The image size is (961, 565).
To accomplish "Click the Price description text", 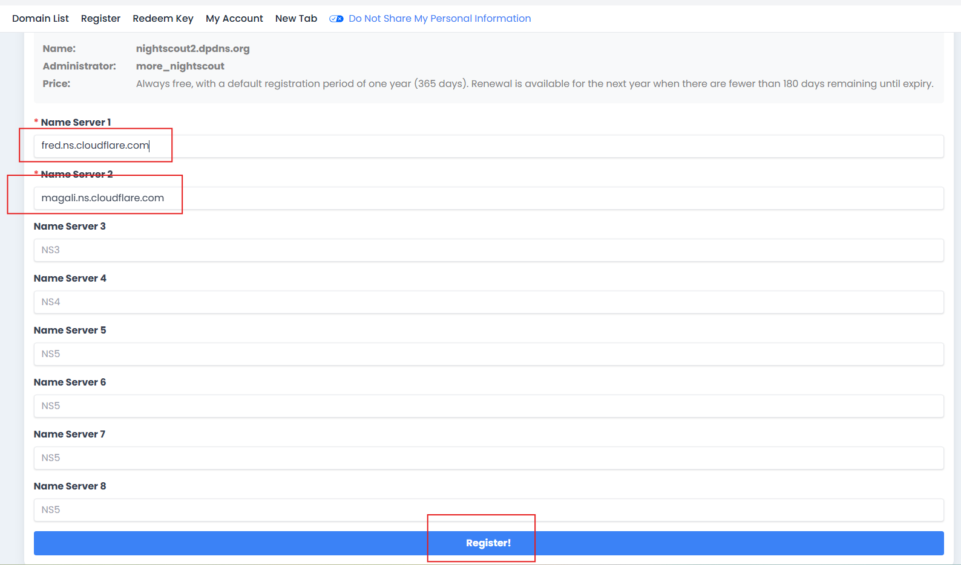I will point(534,84).
